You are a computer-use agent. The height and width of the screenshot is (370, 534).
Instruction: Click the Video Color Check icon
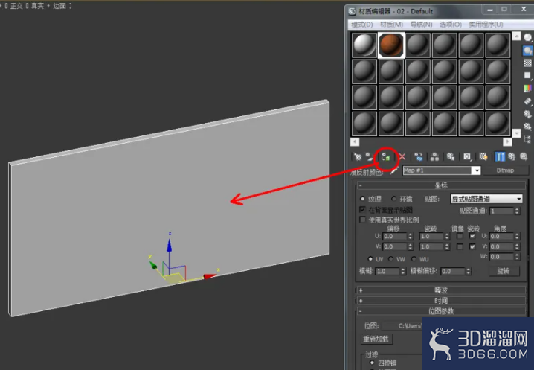[x=527, y=89]
